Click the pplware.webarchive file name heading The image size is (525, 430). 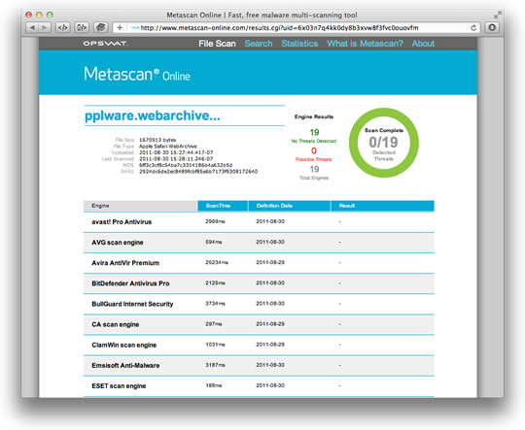click(153, 116)
